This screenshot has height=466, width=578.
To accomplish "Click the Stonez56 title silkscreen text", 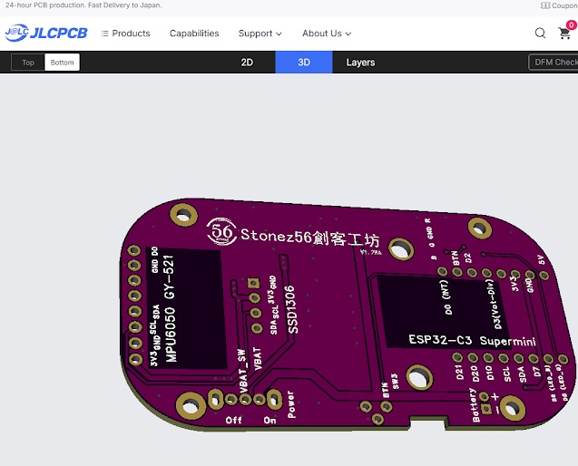I will (x=309, y=238).
